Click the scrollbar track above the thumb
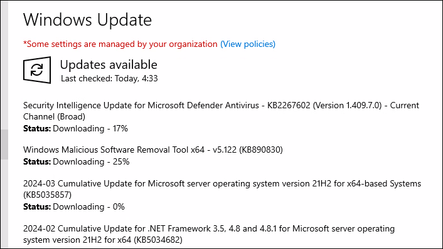This screenshot has height=249, width=443. point(4,65)
